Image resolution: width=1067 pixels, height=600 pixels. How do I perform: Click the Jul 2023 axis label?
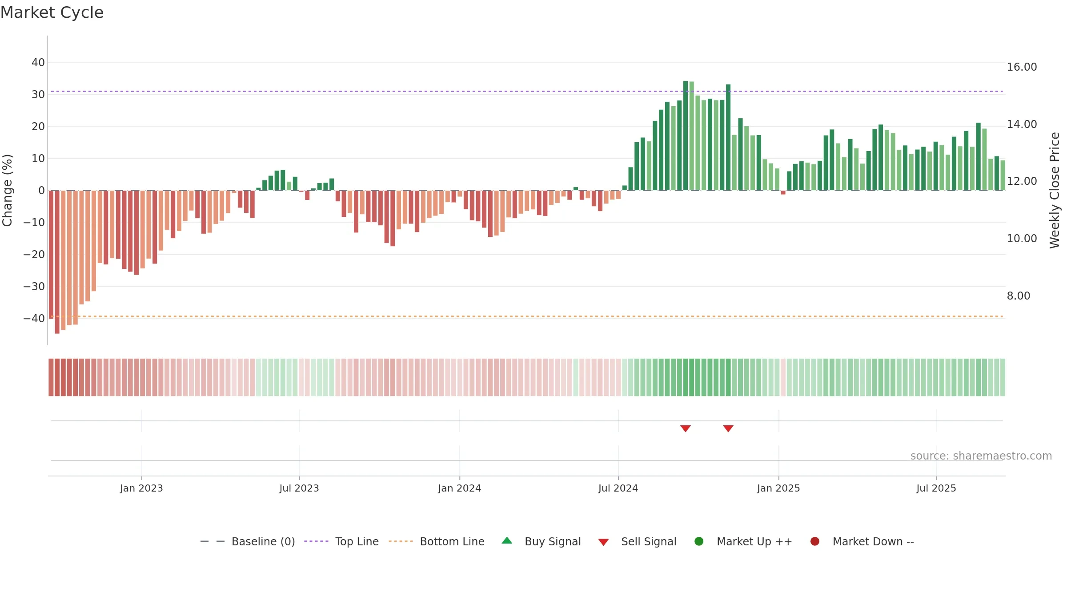299,488
